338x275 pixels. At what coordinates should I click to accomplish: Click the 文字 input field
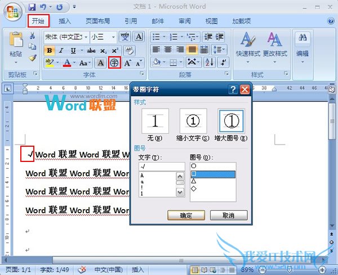pos(162,166)
